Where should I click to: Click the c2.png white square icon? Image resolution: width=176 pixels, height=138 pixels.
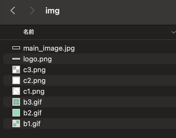16,80
